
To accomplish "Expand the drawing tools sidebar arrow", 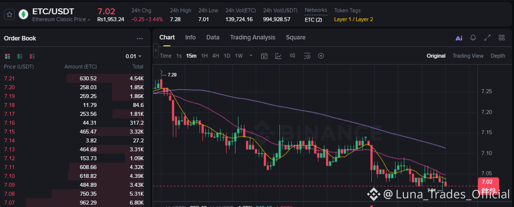I will click(x=156, y=51).
